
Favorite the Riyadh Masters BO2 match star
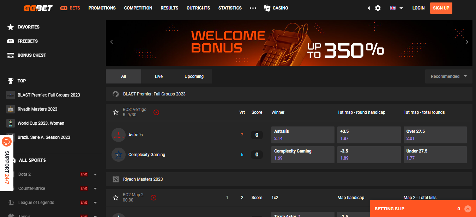[x=115, y=198]
